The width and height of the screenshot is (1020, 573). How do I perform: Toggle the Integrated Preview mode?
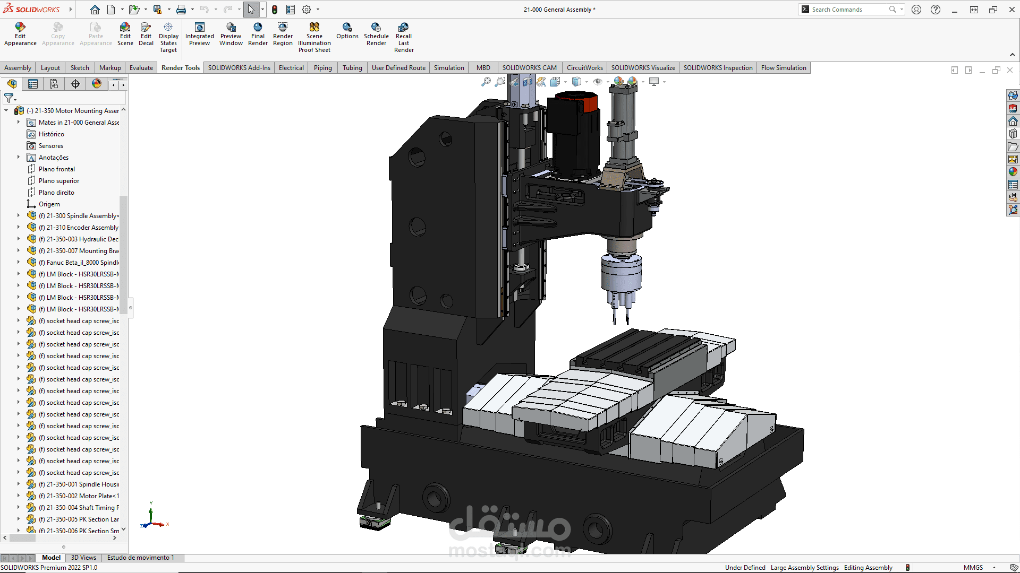click(x=199, y=34)
